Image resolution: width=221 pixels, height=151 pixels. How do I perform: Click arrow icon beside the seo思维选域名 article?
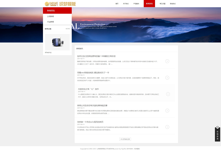pyautogui.click(x=167, y=77)
